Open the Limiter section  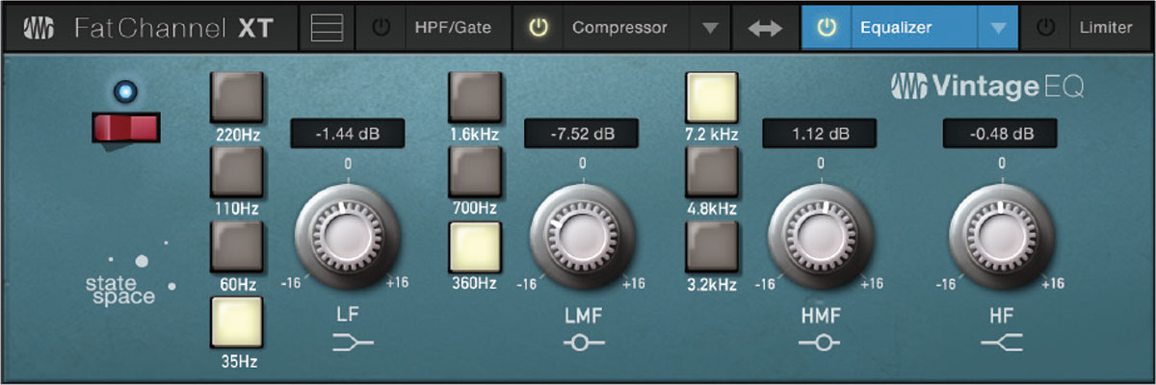pyautogui.click(x=1106, y=28)
